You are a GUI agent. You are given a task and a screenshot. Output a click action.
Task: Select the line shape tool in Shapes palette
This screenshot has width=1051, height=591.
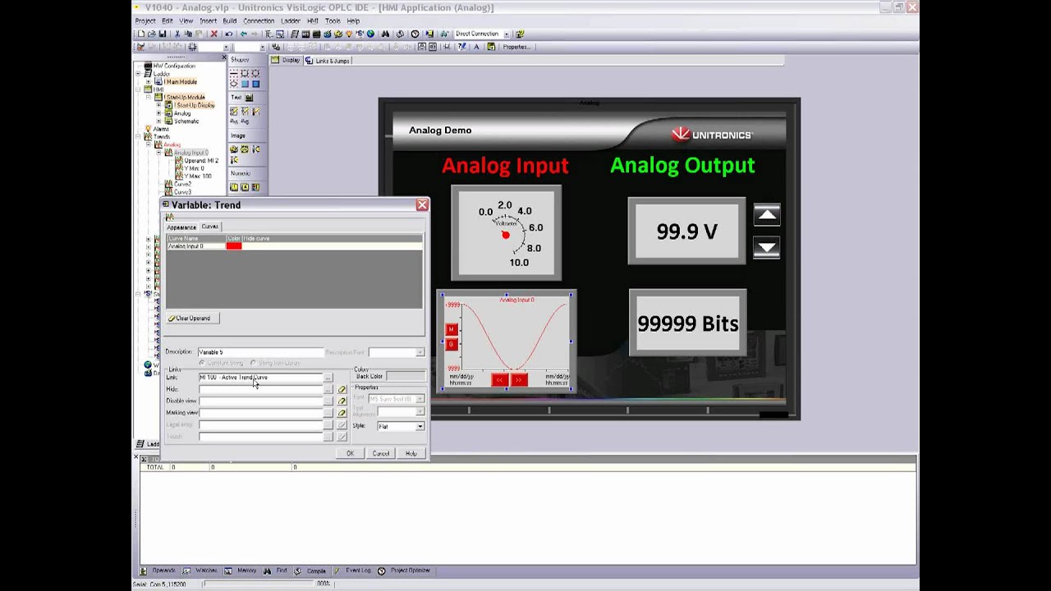[233, 73]
